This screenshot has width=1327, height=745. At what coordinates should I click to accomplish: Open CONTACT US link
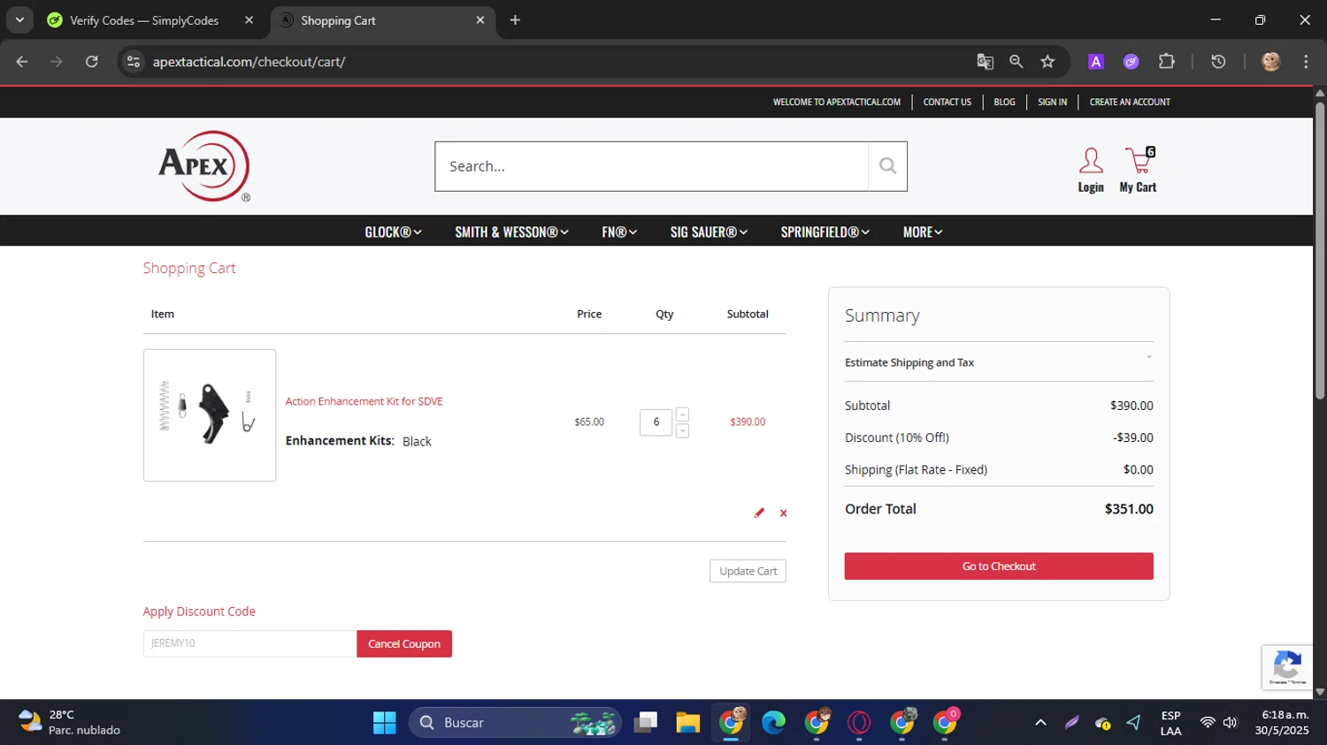(x=947, y=102)
